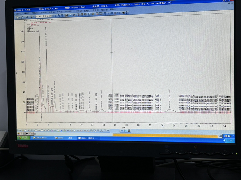Click the blue question mark Help icon
This screenshot has height=180, width=241.
[x=126, y=13]
